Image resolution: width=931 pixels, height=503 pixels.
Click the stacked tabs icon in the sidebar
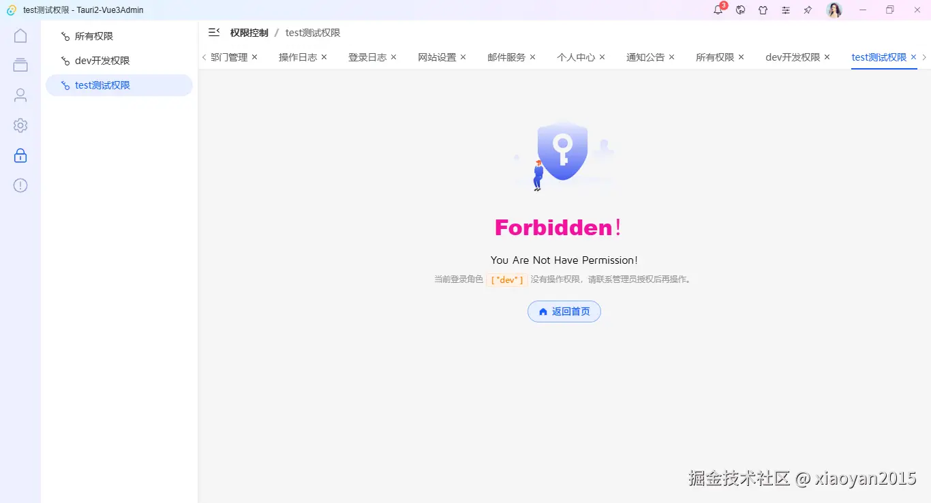click(20, 65)
